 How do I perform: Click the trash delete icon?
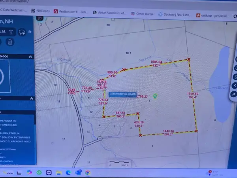tap(10, 42)
